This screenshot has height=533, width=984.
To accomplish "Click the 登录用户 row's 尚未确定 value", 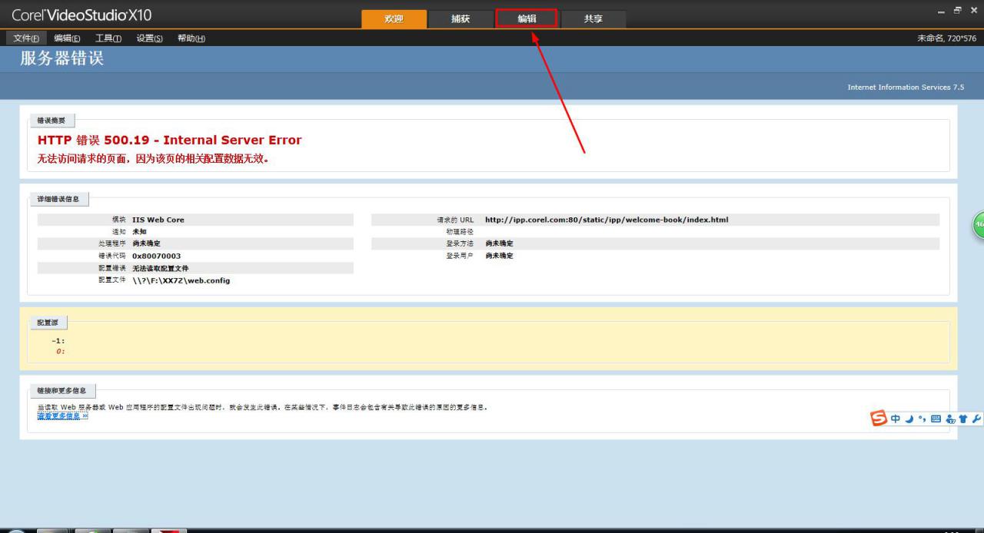I will (499, 256).
